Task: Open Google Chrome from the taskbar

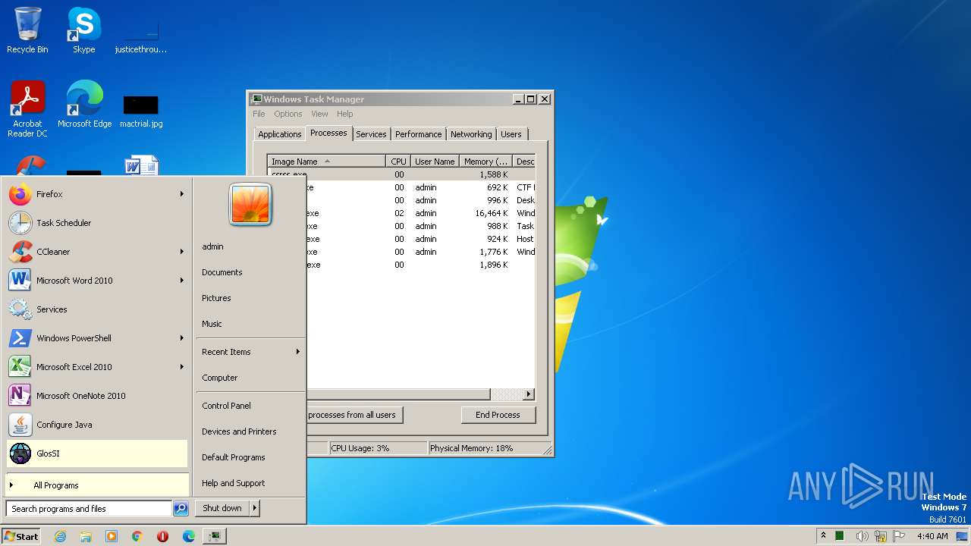Action: [137, 536]
